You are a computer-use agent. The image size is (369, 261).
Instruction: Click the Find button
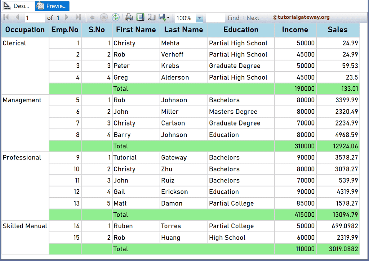tap(234, 17)
